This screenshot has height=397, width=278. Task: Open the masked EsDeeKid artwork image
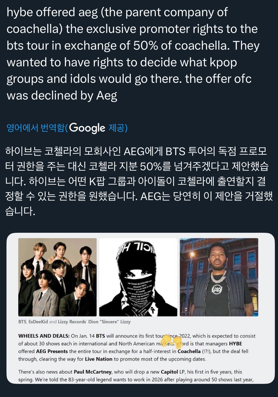138,277
